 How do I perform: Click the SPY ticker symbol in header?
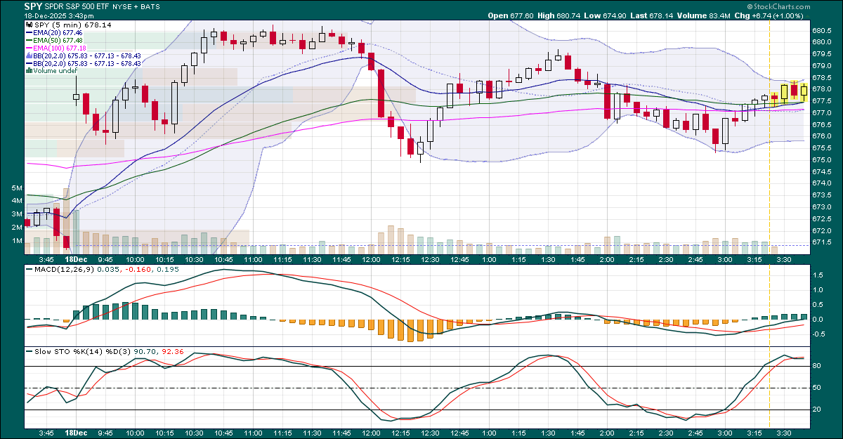[x=34, y=6]
